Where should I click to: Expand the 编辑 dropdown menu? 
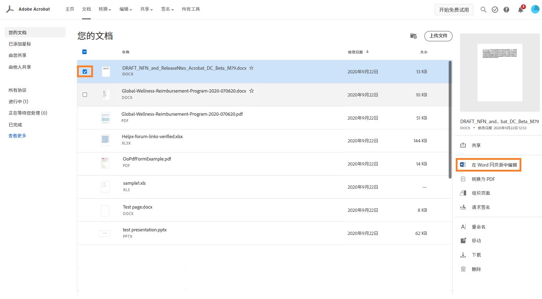(126, 9)
